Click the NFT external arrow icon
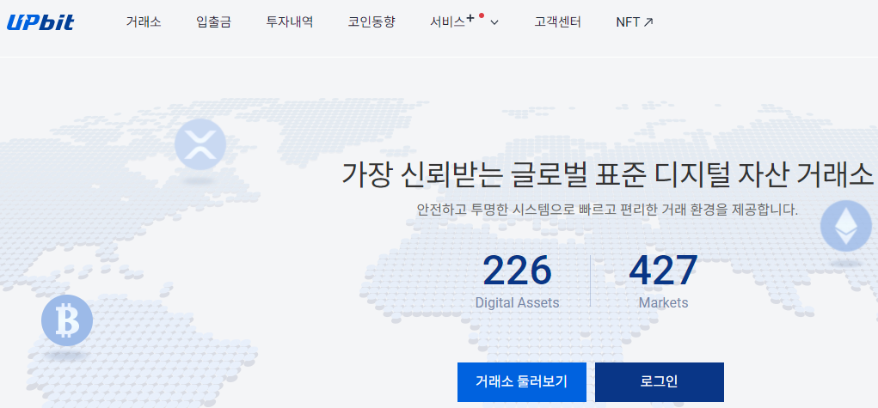The height and width of the screenshot is (408, 878). coord(648,22)
